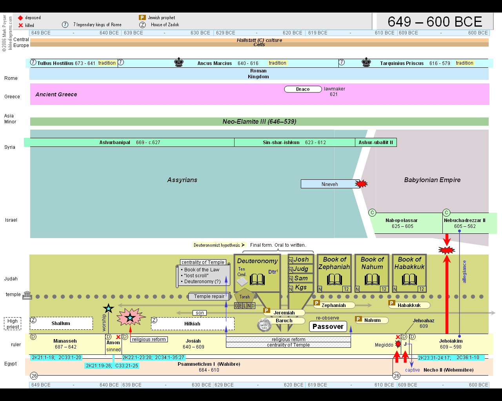Click the blue captive label

(x=413, y=370)
